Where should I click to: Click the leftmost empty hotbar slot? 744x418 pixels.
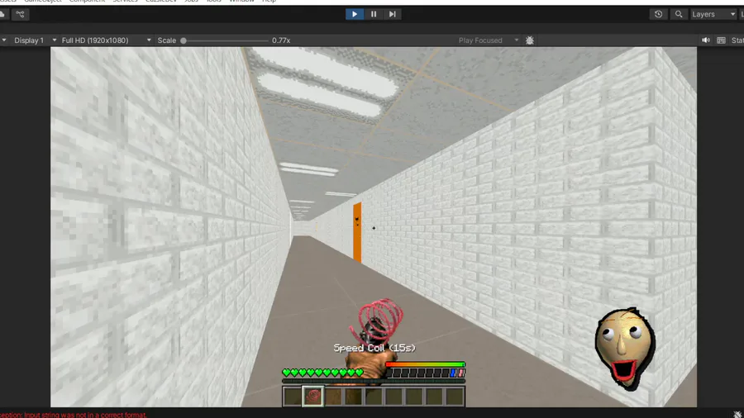[x=293, y=397]
